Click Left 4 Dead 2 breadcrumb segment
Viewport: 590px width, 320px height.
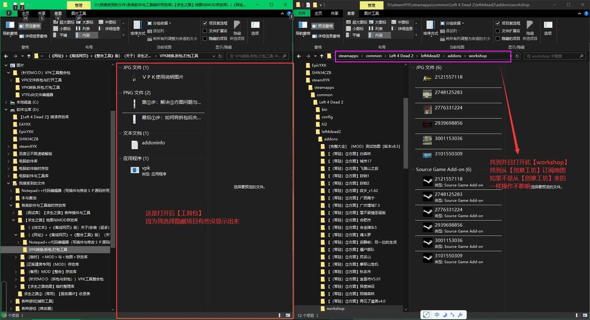pos(401,56)
